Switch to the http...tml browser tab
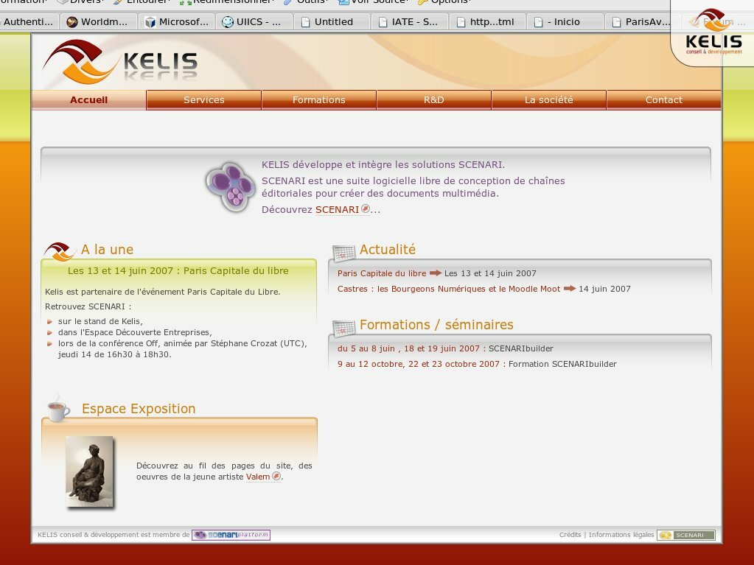 (x=488, y=21)
